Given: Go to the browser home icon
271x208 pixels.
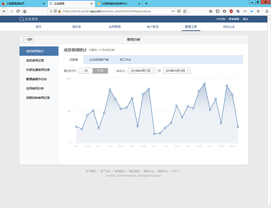Looking at the screenshot, I should (25, 11).
